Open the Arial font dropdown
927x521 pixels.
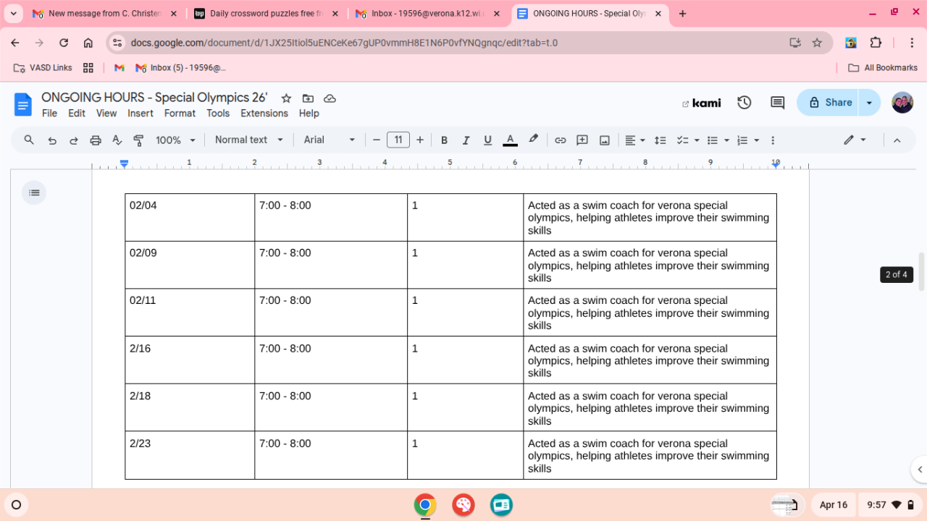tap(330, 140)
